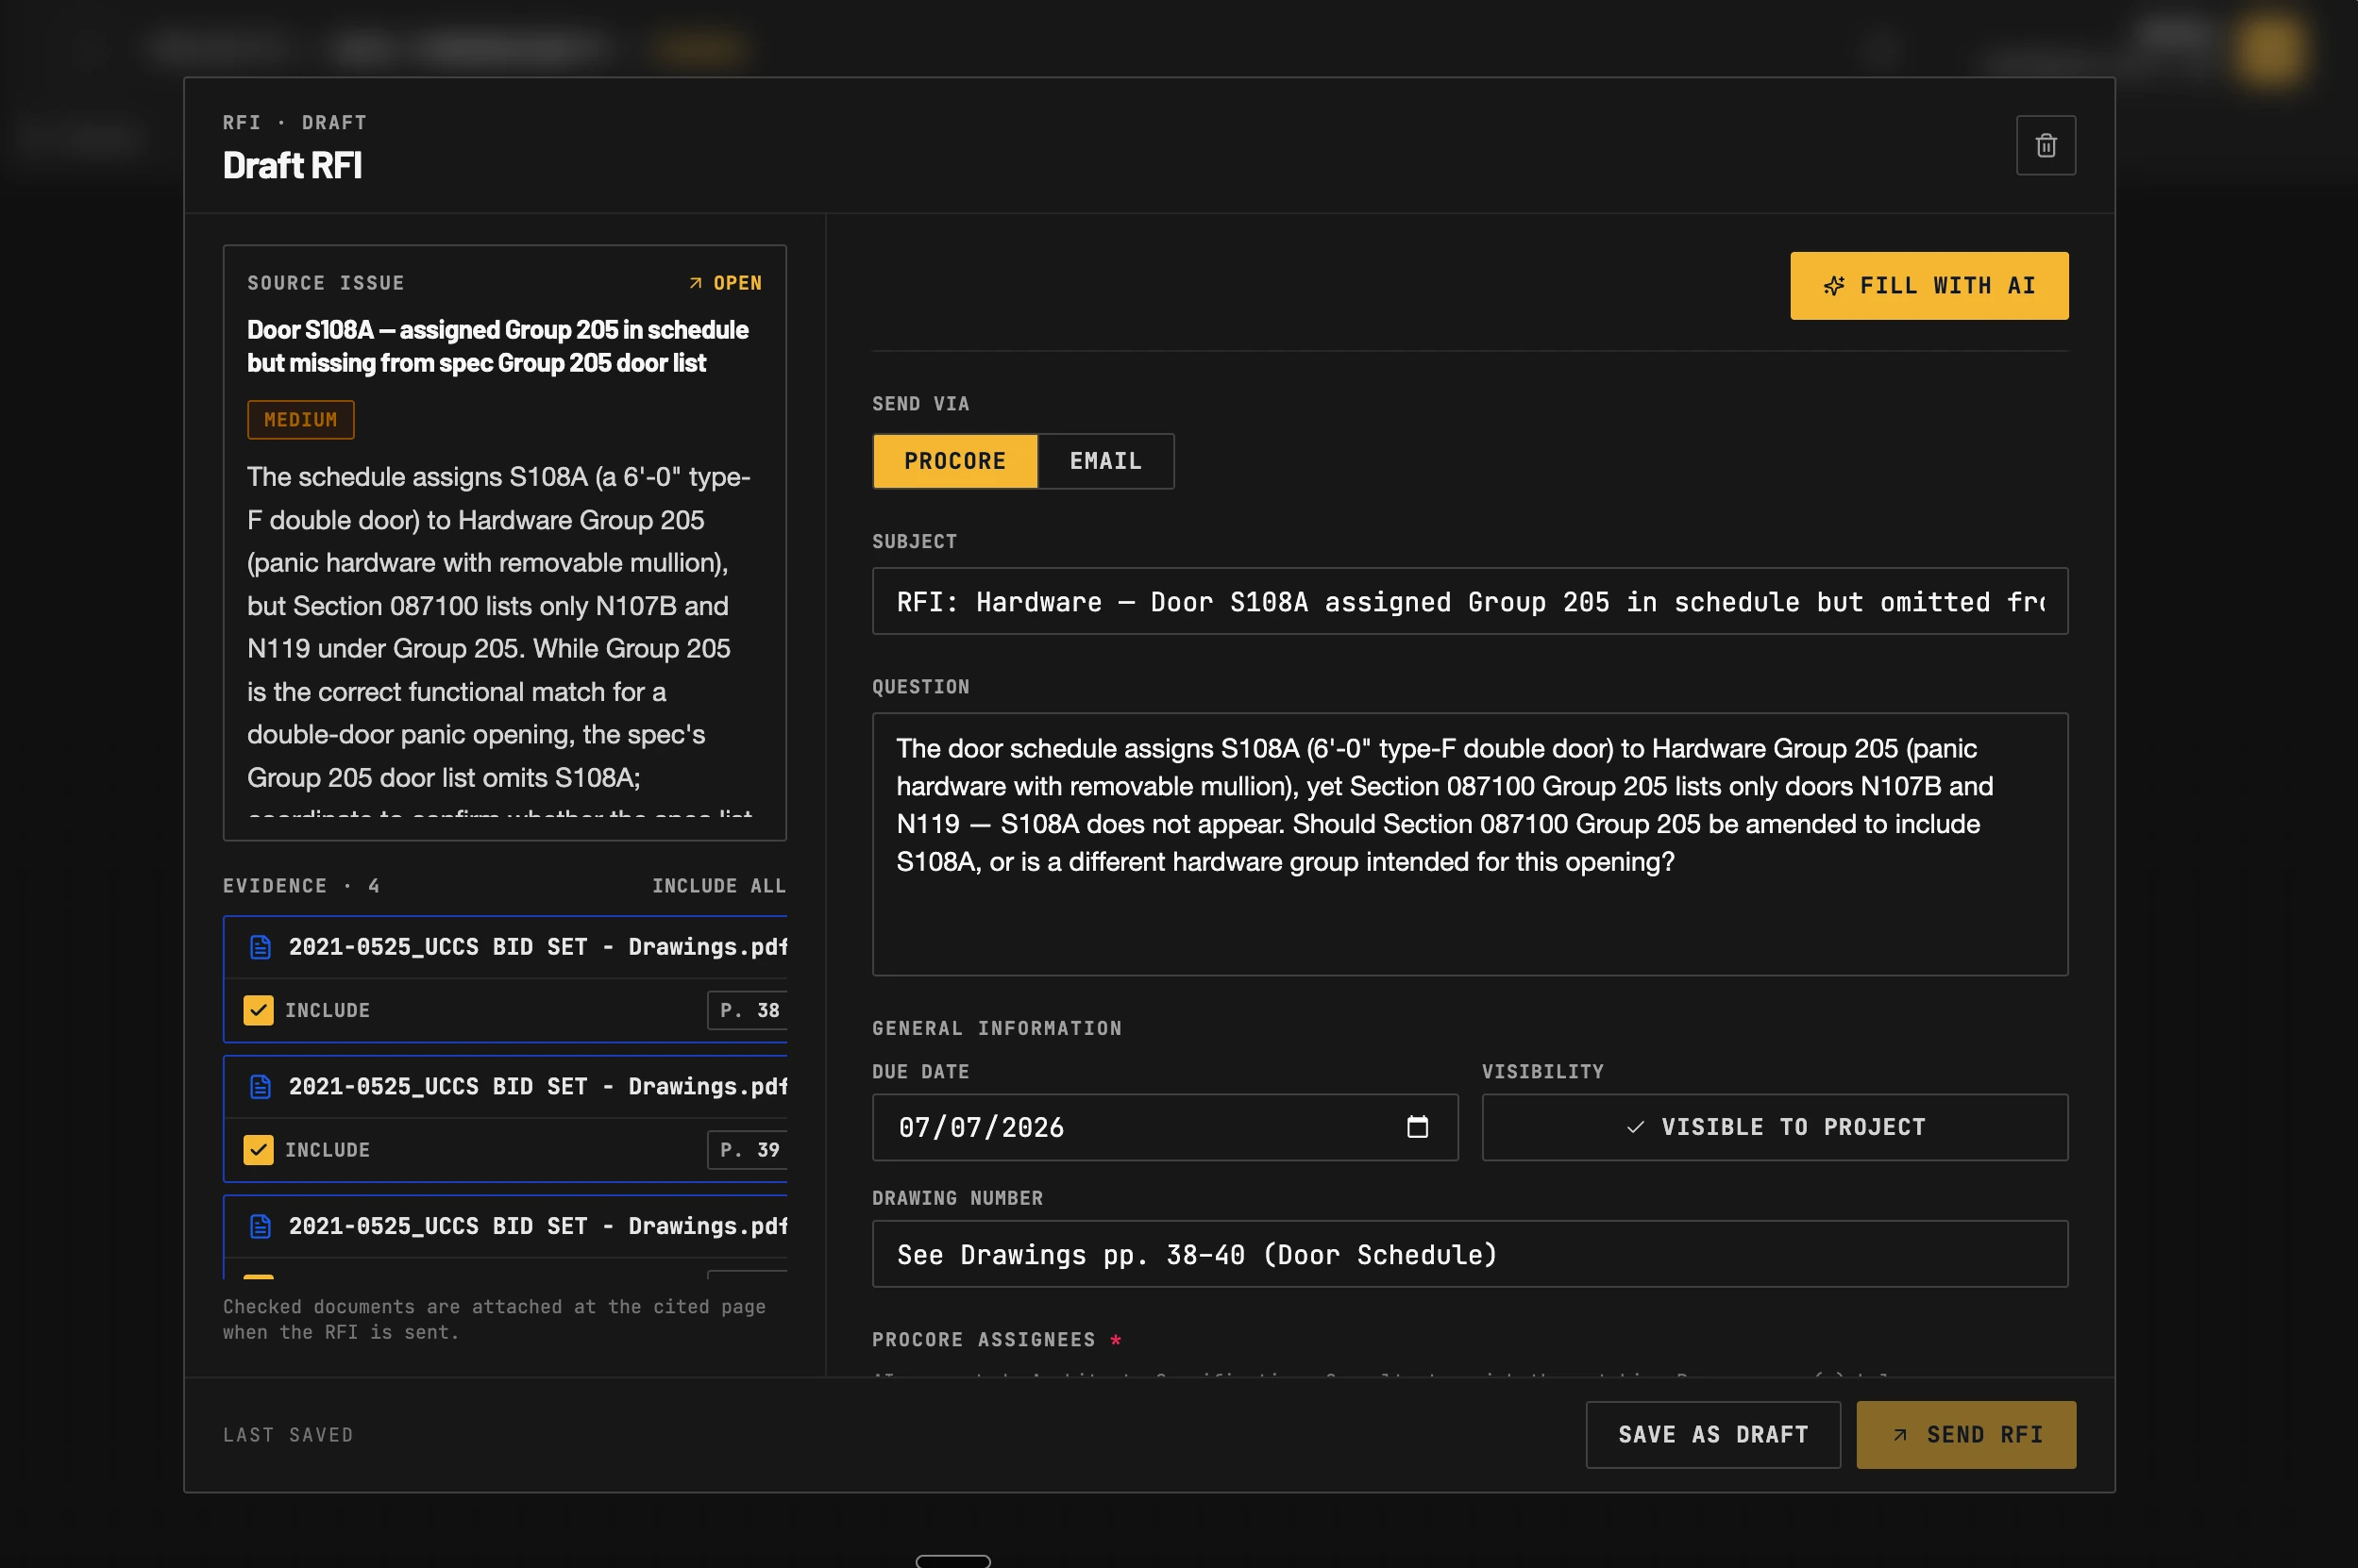Viewport: 2358px width, 1568px height.
Task: Open the calendar picker in Due Date
Action: [x=1417, y=1127]
